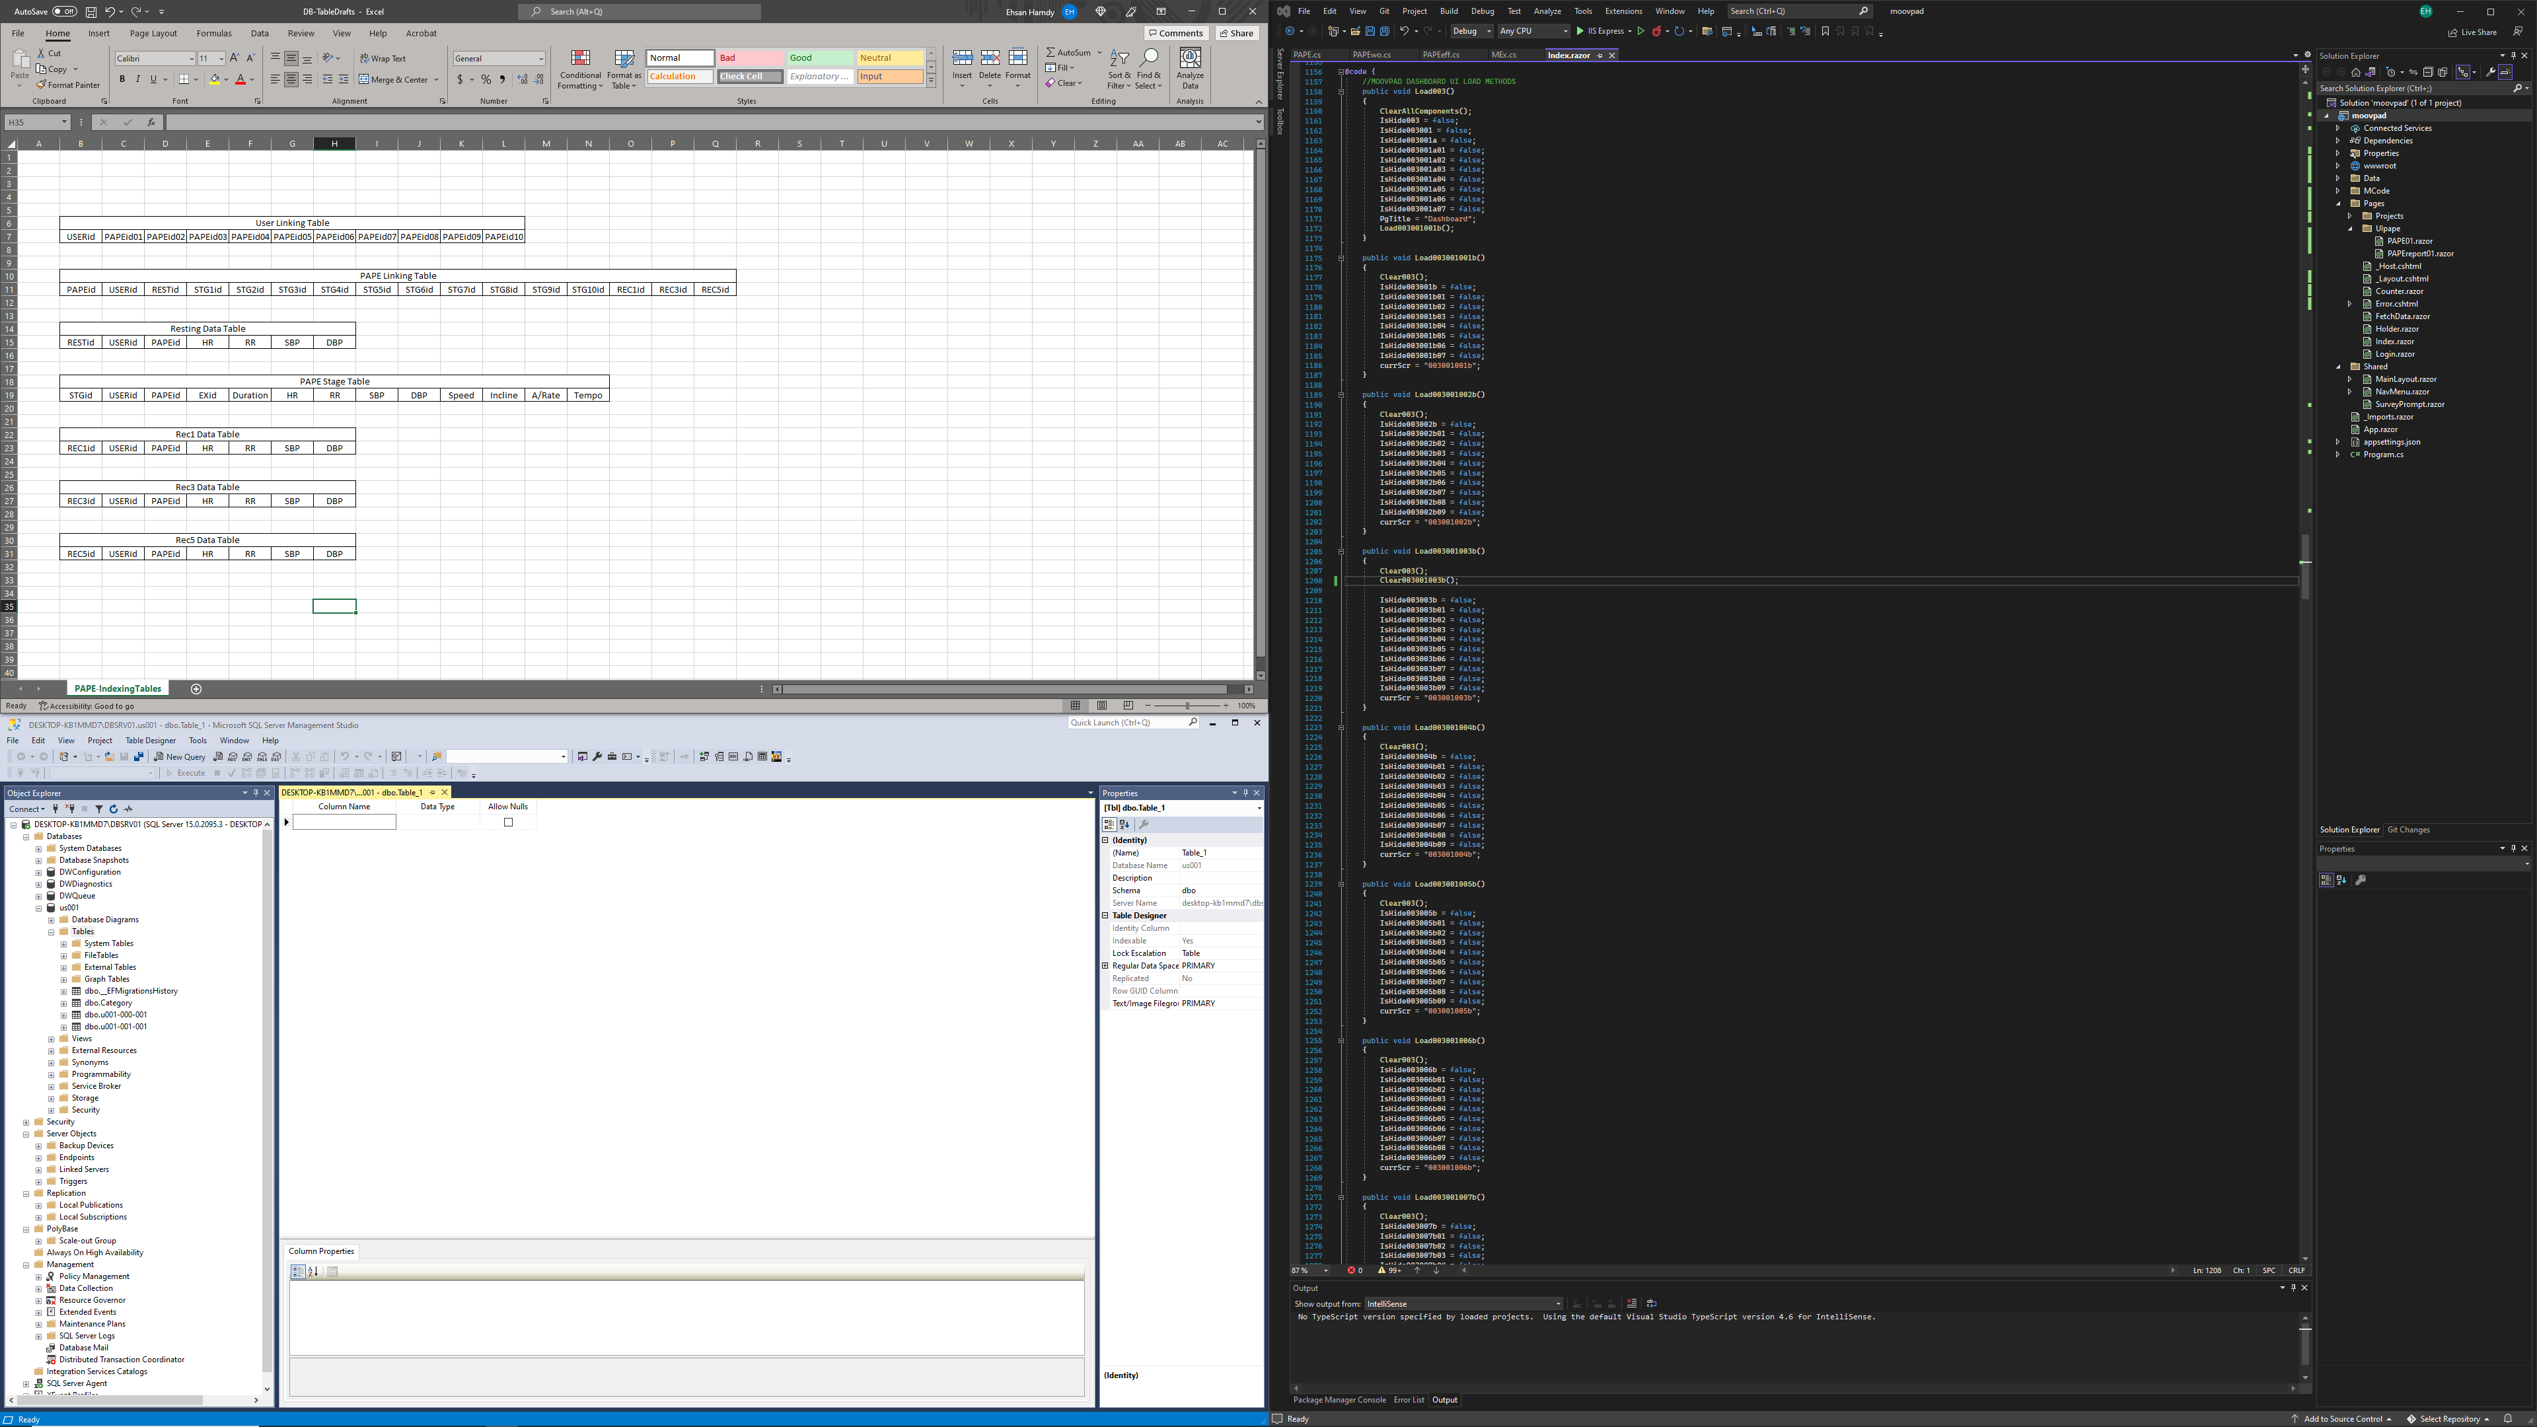Collapse Load003 method outline in VS editor

click(x=1341, y=92)
